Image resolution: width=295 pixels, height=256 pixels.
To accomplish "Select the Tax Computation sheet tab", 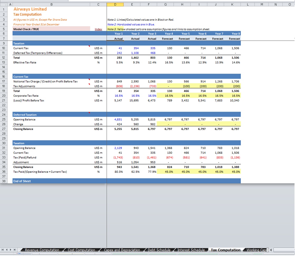I will 226,250.
